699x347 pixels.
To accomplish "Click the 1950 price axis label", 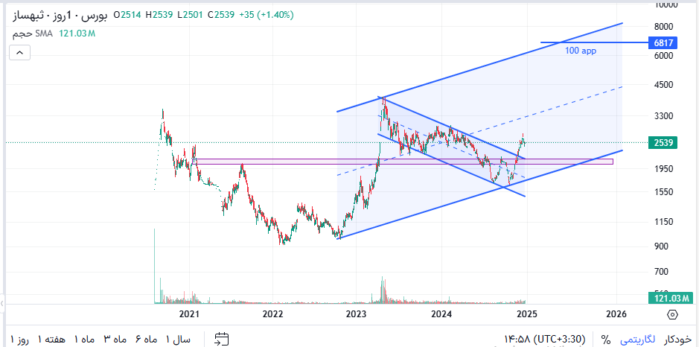I will [x=663, y=169].
